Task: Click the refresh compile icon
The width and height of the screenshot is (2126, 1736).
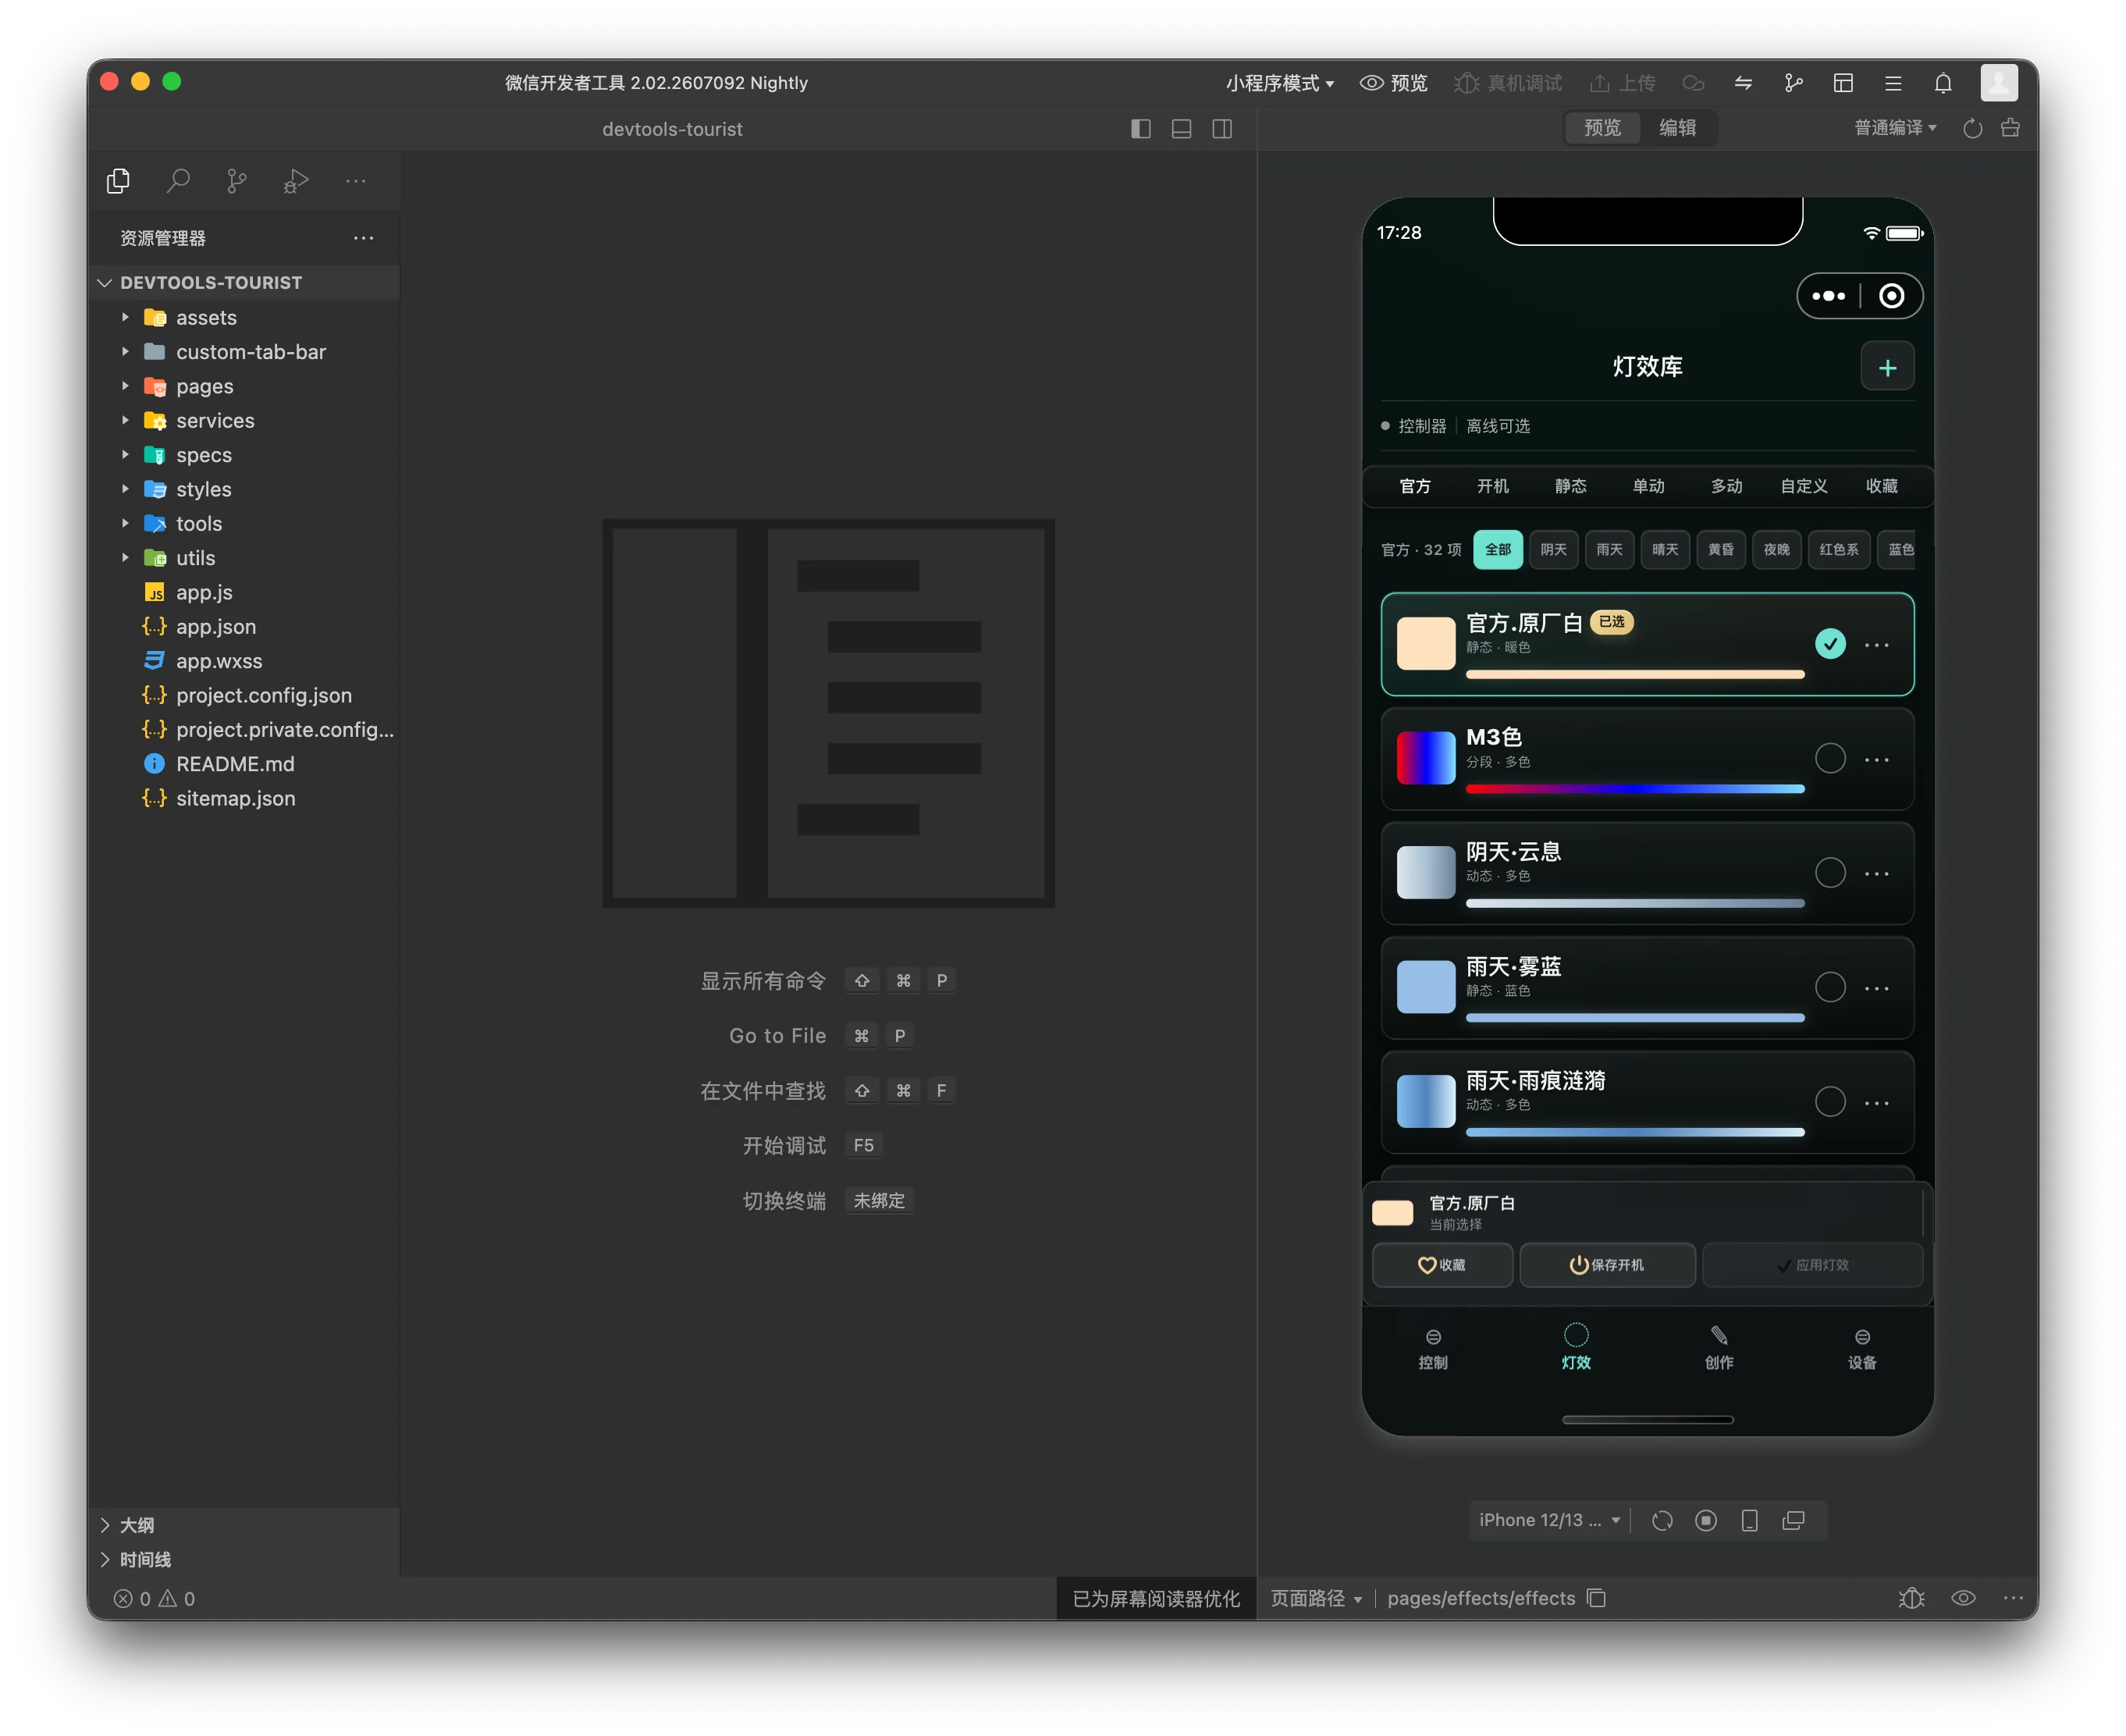Action: (1972, 128)
